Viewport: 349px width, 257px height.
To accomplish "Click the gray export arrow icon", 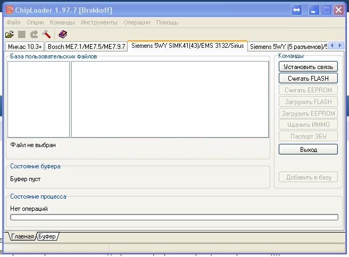I will point(34,35).
